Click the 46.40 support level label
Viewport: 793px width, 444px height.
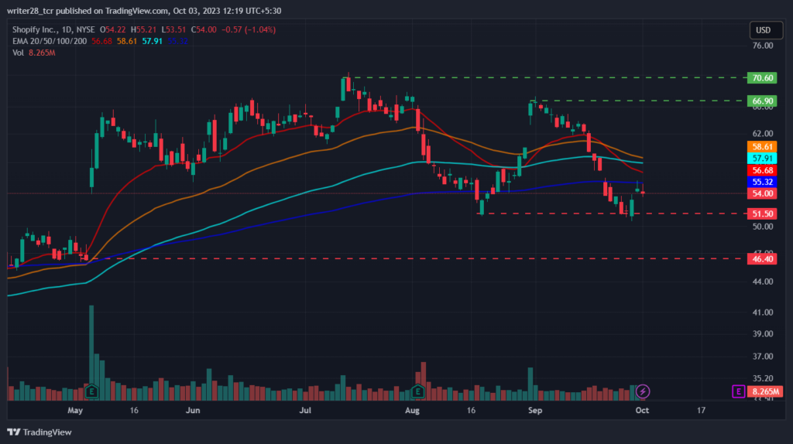[x=762, y=258]
